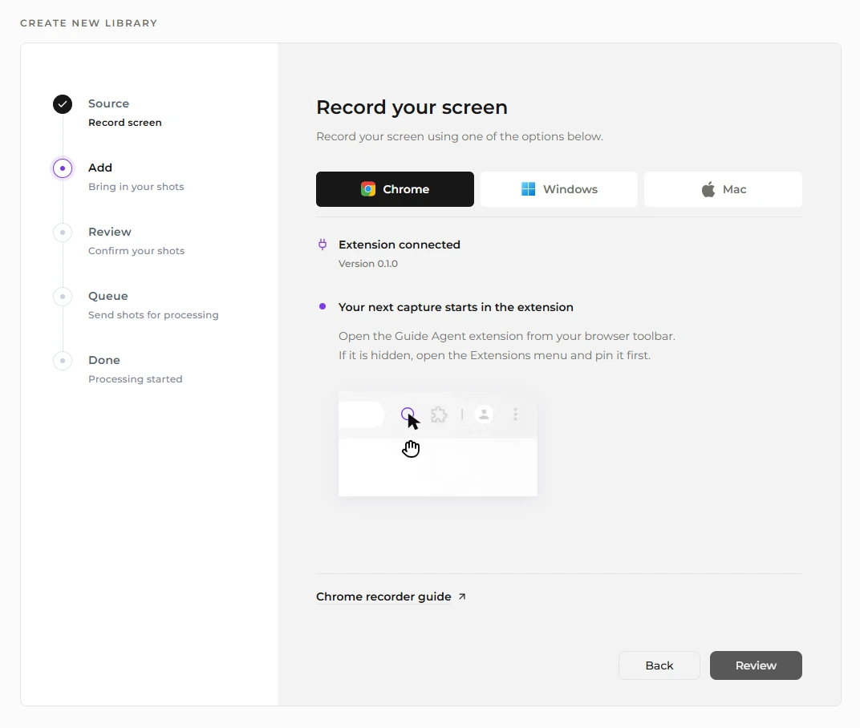Click the 'Version 0.1.0' text
Viewport: 860px width, 728px height.
tap(368, 264)
